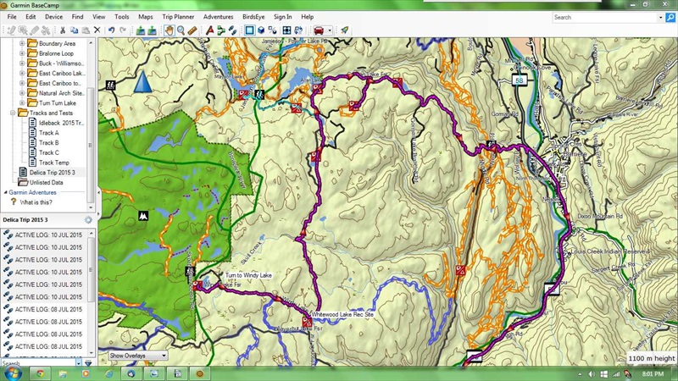The image size is (678, 381).
Task: Open the BirdsEye menu
Action: point(253,17)
